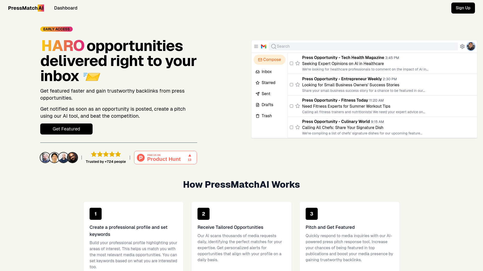
Task: Click the Gmail hamburger menu icon
Action: click(256, 46)
